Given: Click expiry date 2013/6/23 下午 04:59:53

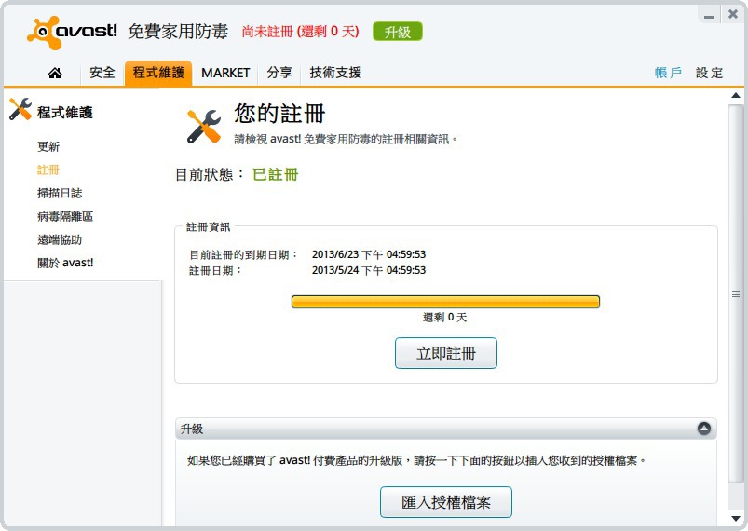Looking at the screenshot, I should point(369,254).
